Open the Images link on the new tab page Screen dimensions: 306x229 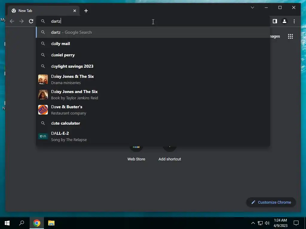pyautogui.click(x=275, y=36)
